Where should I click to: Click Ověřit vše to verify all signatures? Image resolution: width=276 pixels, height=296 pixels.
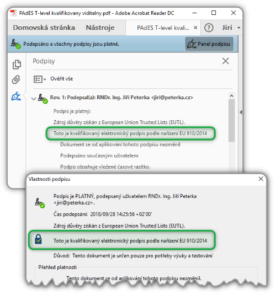[62, 79]
